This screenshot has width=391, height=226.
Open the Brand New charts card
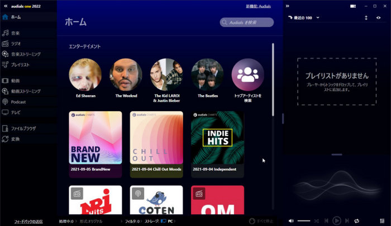pyautogui.click(x=96, y=145)
